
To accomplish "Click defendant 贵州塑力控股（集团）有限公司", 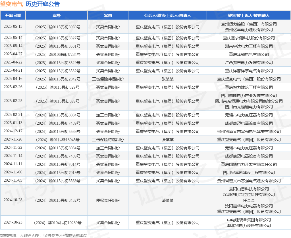I will 249,24.
